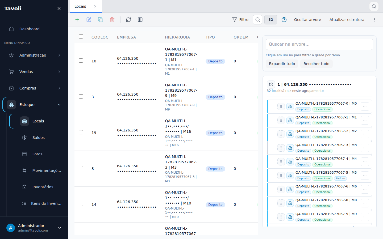Click the global search icon in top bar
This screenshot has width=383, height=239.
click(x=374, y=6)
